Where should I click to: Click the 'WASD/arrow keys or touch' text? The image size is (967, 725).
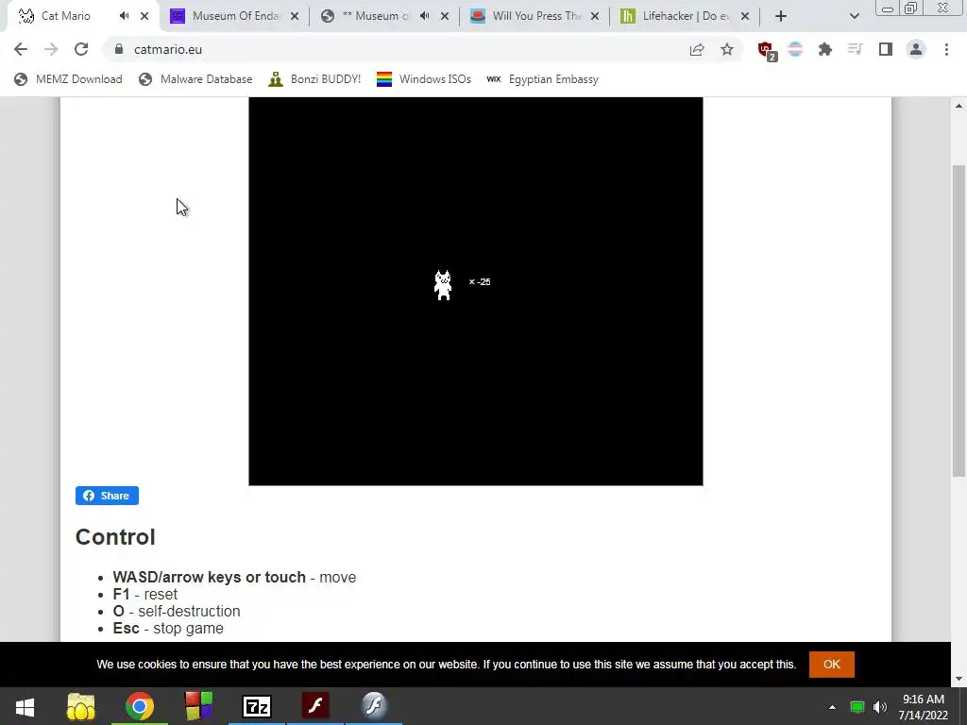point(209,577)
